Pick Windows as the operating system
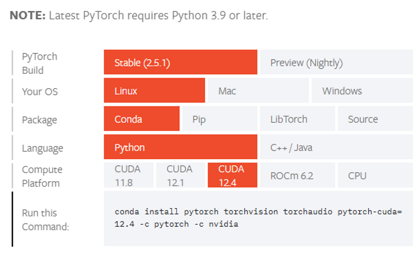 (x=361, y=91)
